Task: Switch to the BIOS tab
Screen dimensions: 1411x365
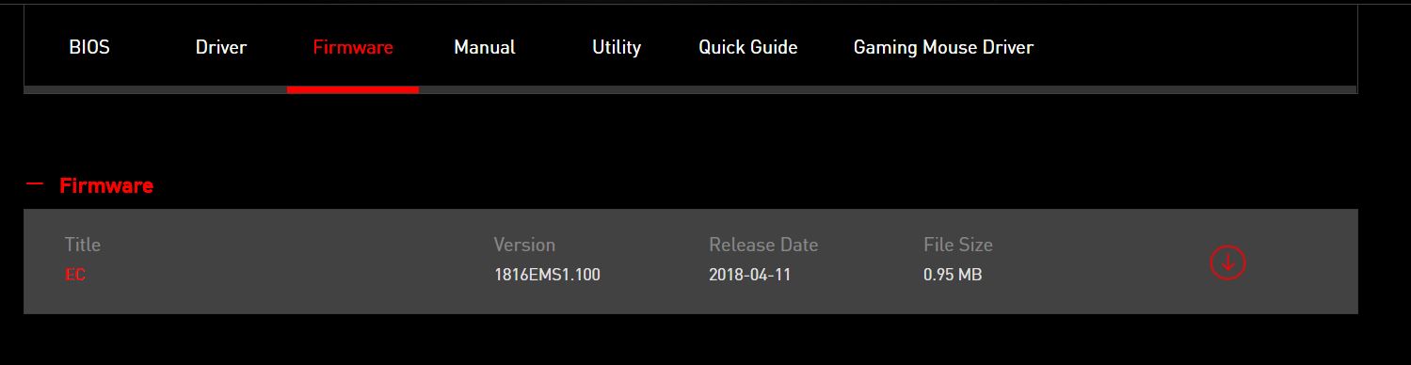Action: point(89,47)
